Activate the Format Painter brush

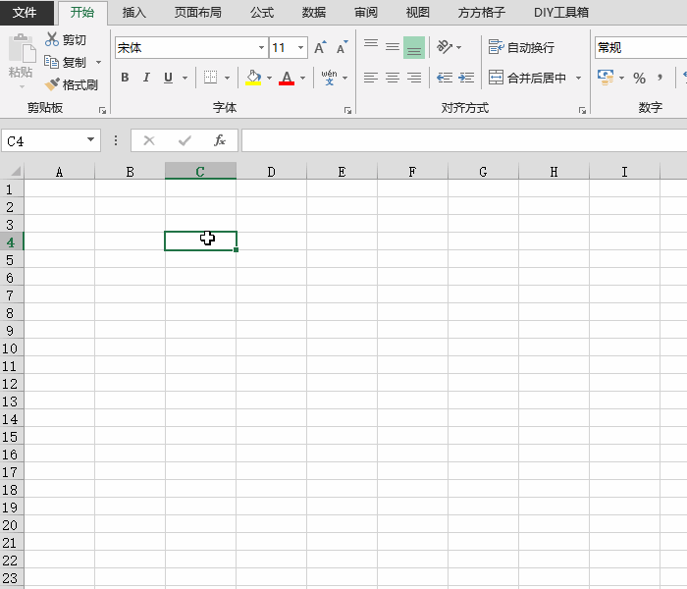click(52, 84)
